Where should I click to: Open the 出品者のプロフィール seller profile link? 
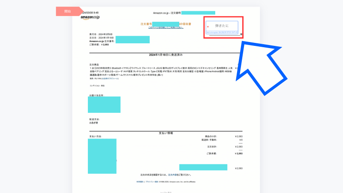110,78
